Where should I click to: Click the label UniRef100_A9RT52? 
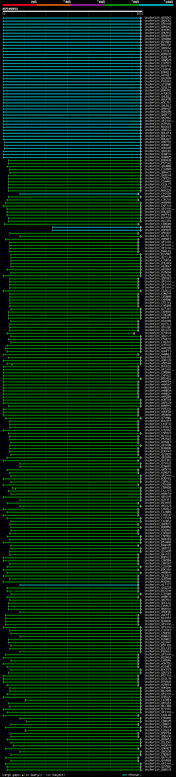[158, 142]
